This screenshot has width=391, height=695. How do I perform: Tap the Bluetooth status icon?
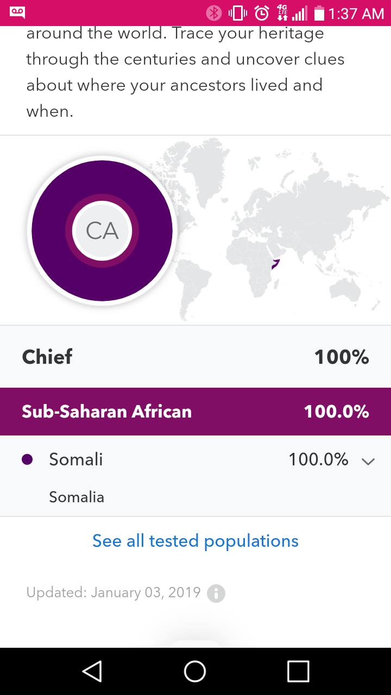(214, 12)
